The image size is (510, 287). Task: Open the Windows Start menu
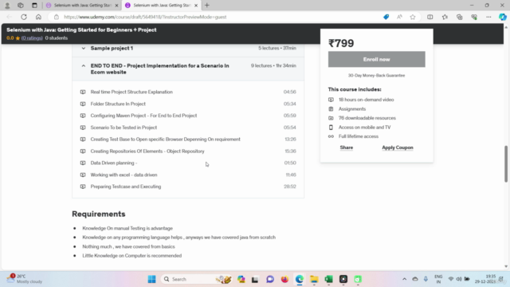pyautogui.click(x=151, y=279)
